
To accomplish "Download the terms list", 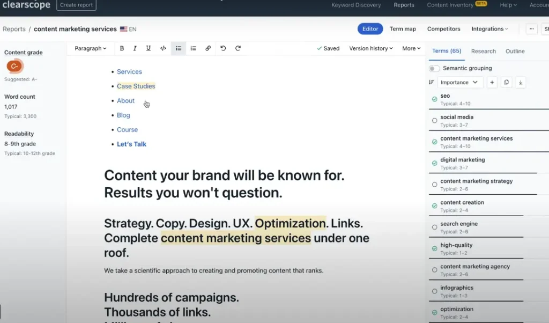I will pyautogui.click(x=521, y=82).
